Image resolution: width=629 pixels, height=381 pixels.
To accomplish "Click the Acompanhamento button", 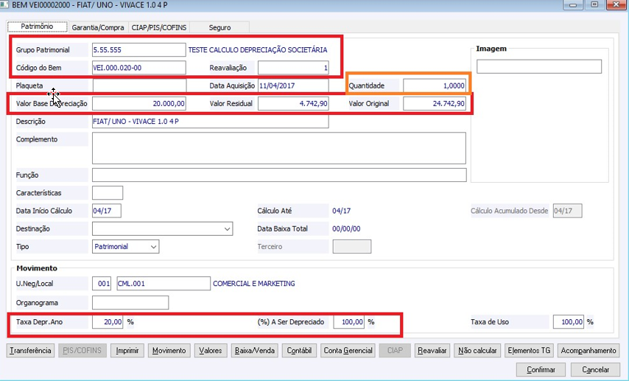I will tap(588, 351).
